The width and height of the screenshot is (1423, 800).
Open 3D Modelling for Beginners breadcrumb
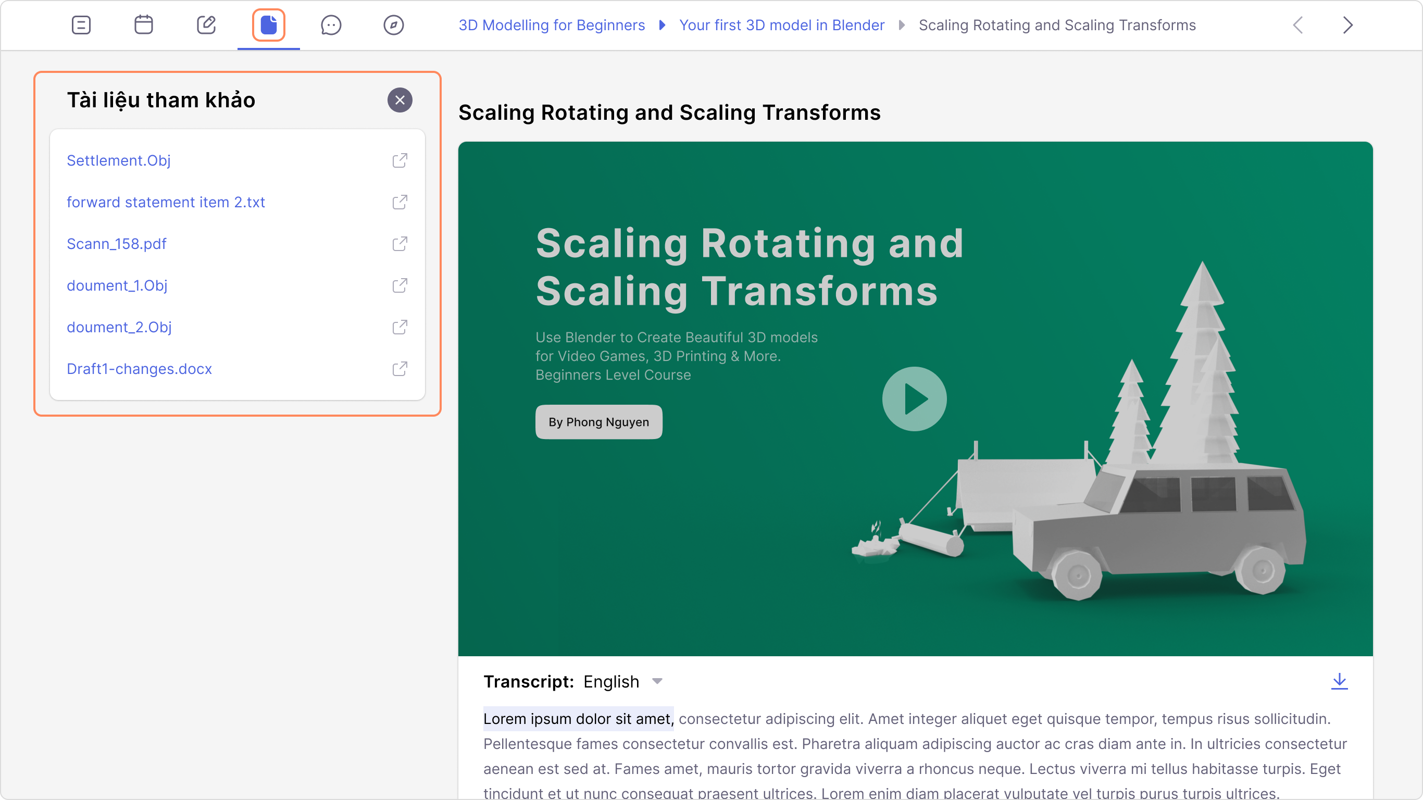[x=551, y=25]
